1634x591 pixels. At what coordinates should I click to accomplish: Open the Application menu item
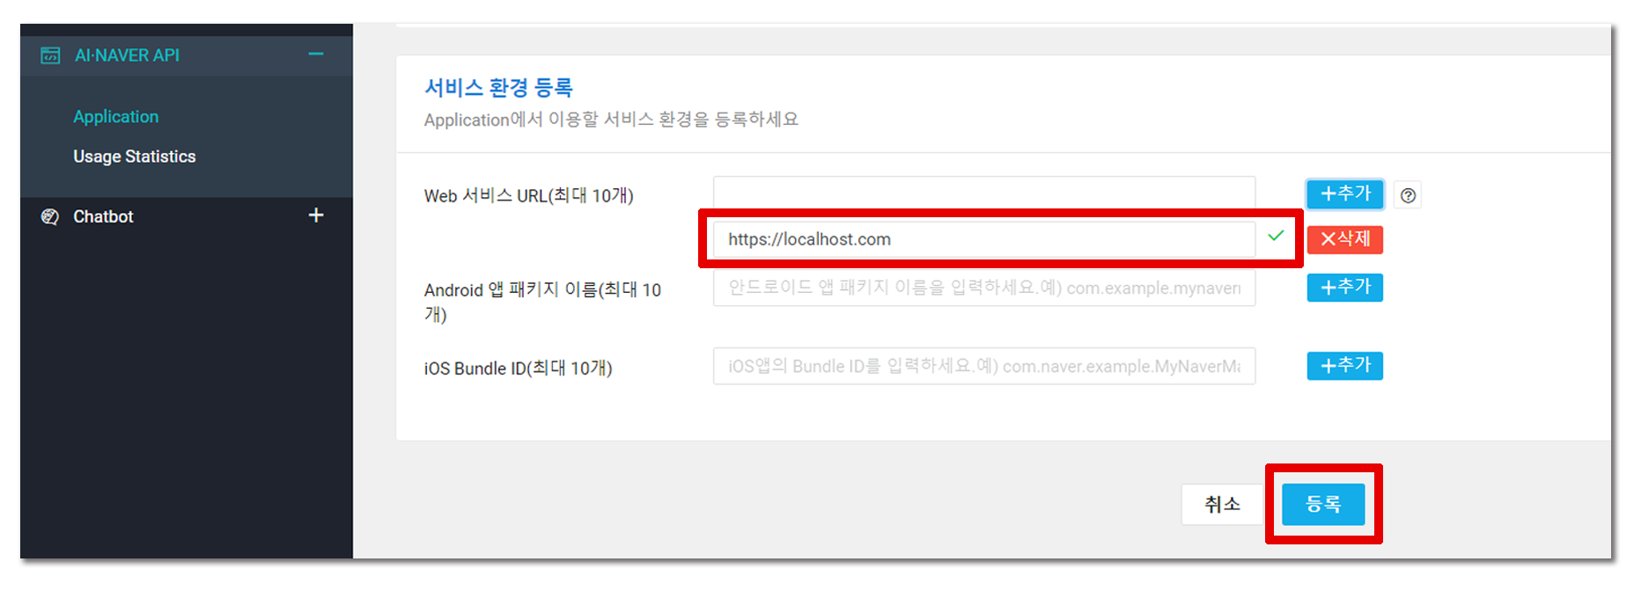pyautogui.click(x=116, y=117)
